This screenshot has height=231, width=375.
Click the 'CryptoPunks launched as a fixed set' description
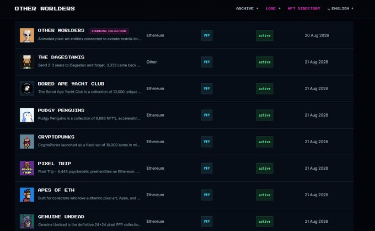89,145
